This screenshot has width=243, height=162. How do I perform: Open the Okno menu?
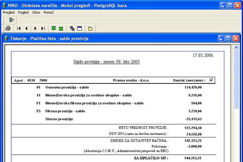36,13
